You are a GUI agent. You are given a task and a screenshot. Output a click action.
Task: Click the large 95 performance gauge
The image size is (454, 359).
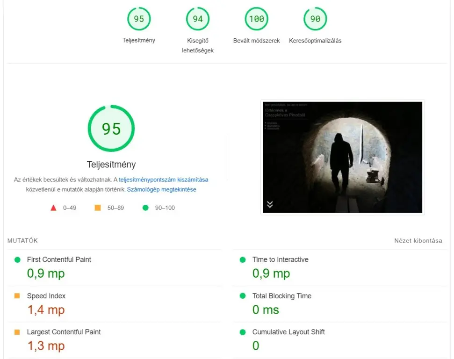click(111, 129)
